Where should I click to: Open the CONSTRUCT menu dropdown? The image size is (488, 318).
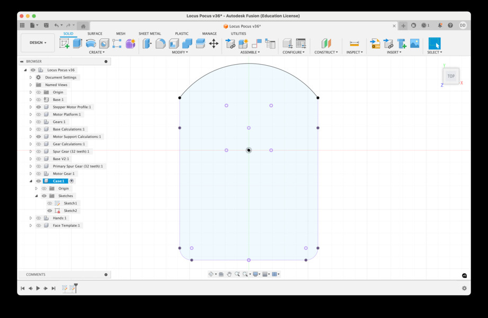pos(326,52)
